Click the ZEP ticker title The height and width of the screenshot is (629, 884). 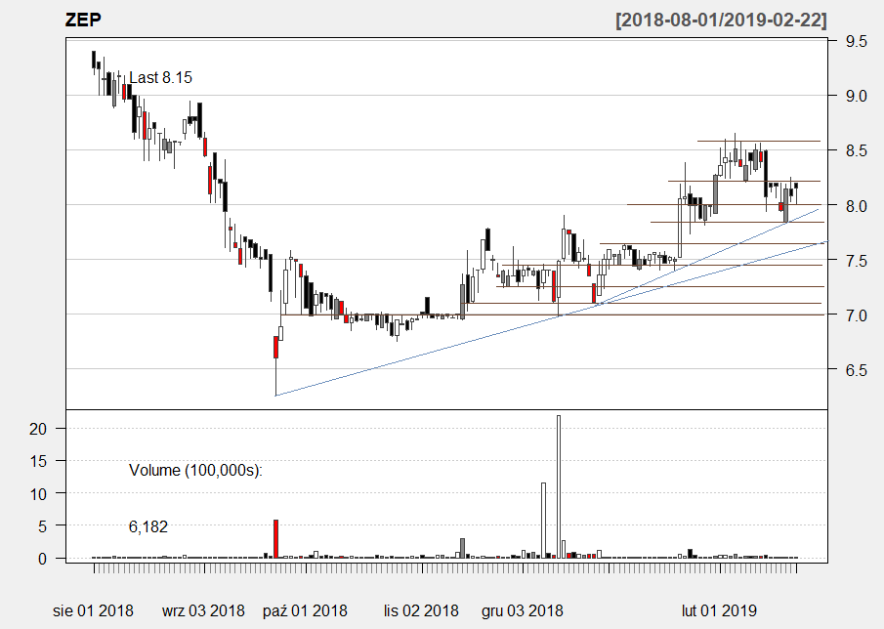click(x=83, y=20)
